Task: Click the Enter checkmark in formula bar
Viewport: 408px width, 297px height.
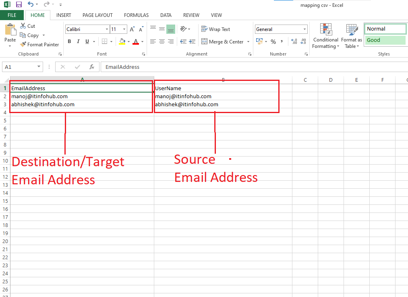Action: coord(77,67)
